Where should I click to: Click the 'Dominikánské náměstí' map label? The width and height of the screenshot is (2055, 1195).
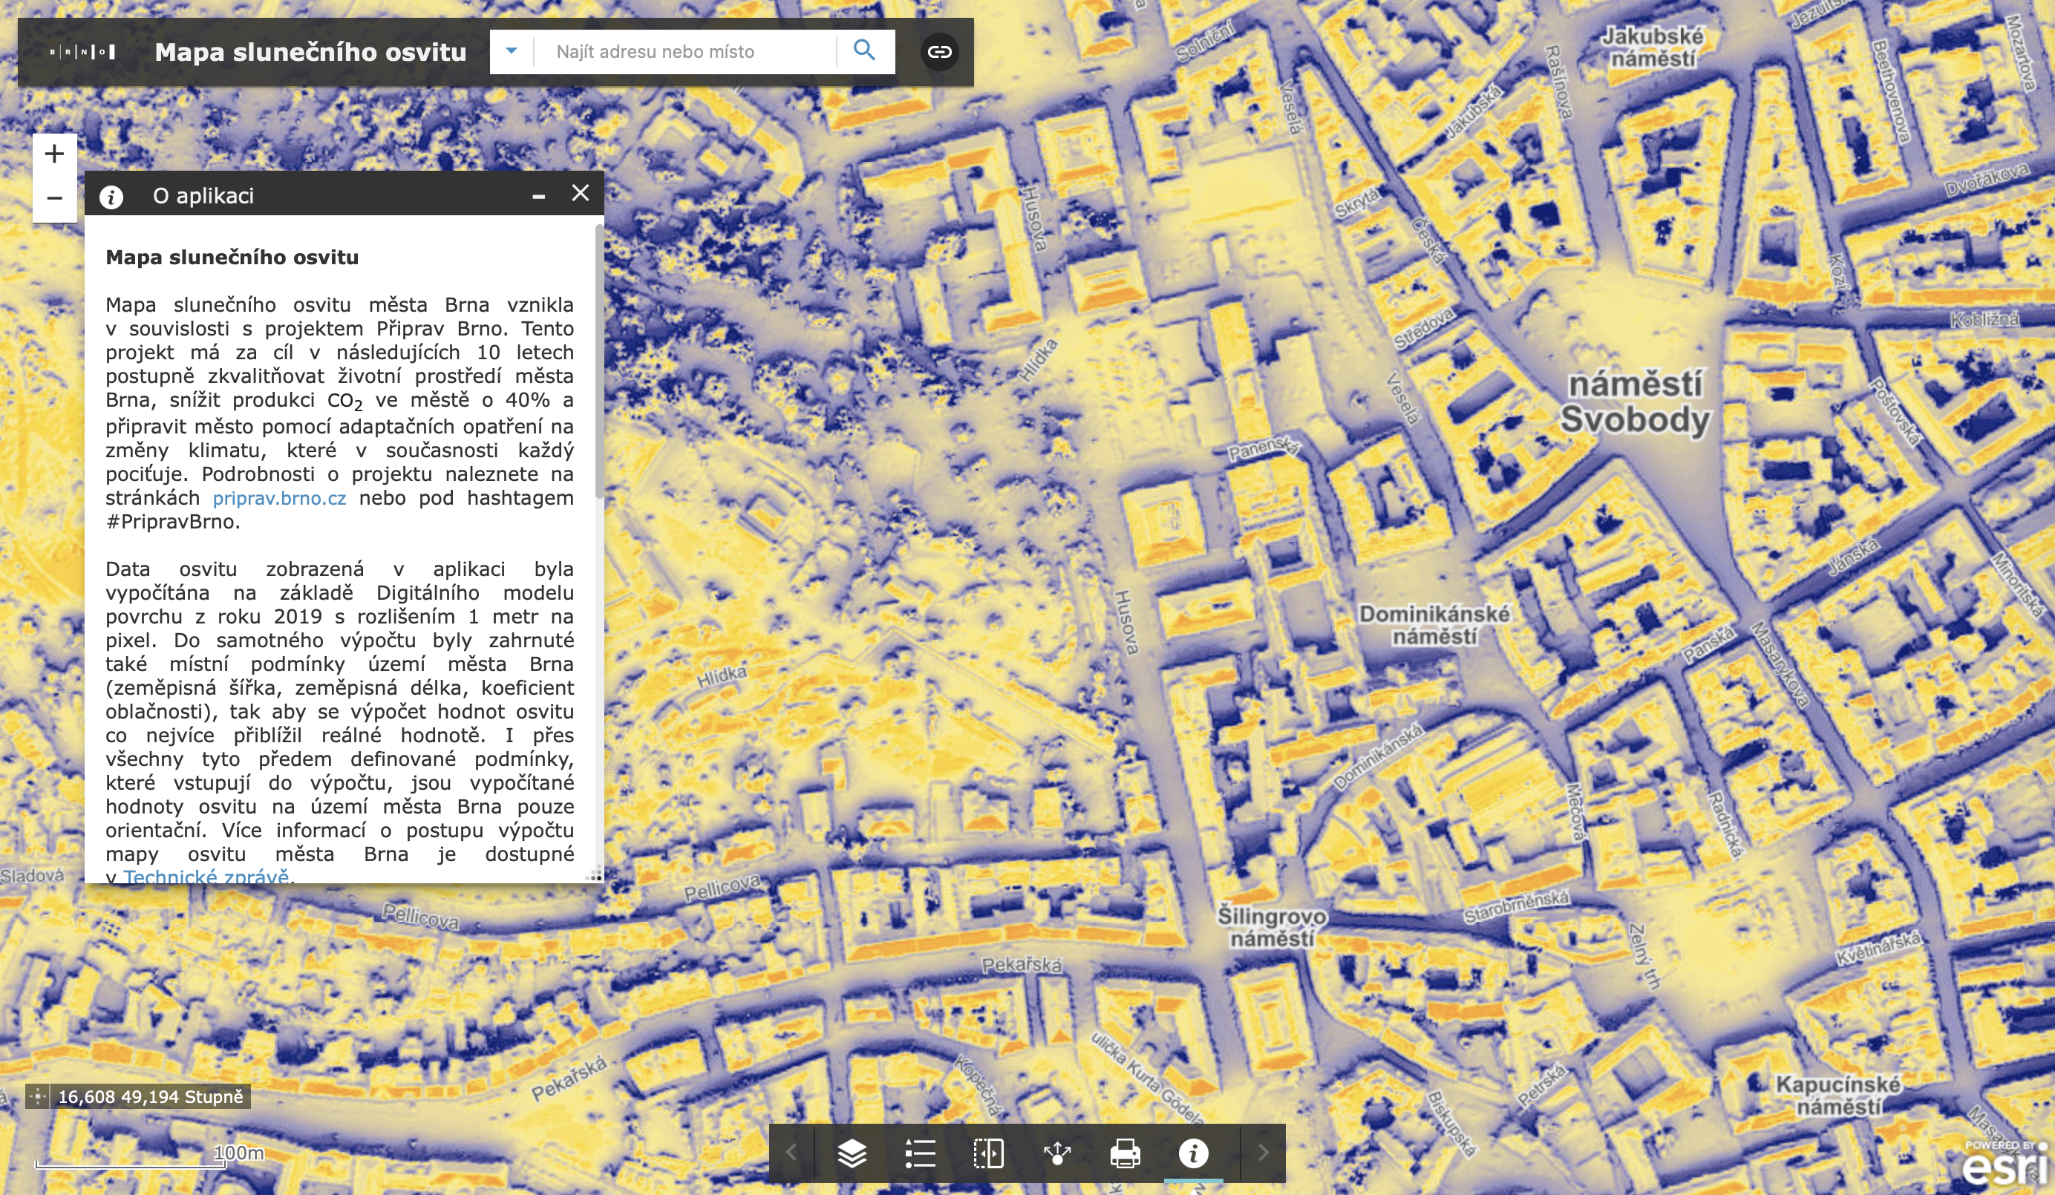point(1434,625)
